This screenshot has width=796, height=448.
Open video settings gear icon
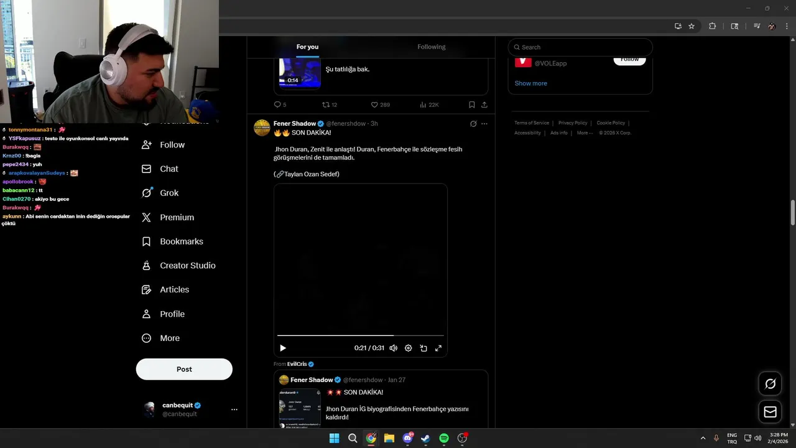(408, 348)
